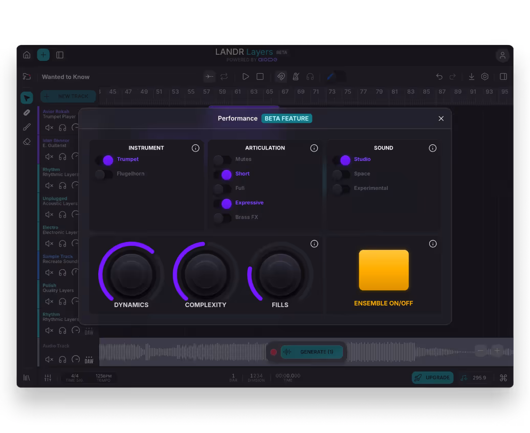Click the Generate (1) button

click(312, 352)
